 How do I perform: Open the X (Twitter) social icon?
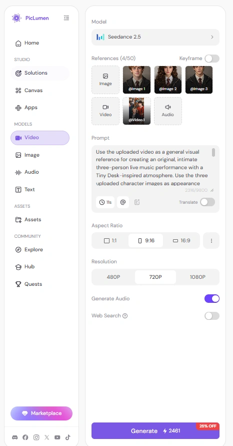pyautogui.click(x=46, y=437)
